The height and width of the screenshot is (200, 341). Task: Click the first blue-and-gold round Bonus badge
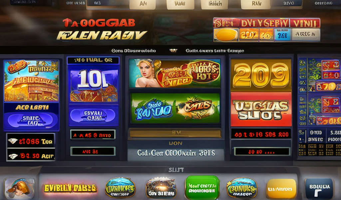click(120, 188)
